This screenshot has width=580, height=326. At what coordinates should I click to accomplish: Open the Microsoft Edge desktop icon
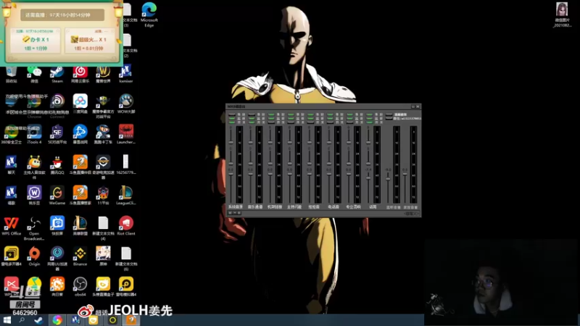click(149, 14)
